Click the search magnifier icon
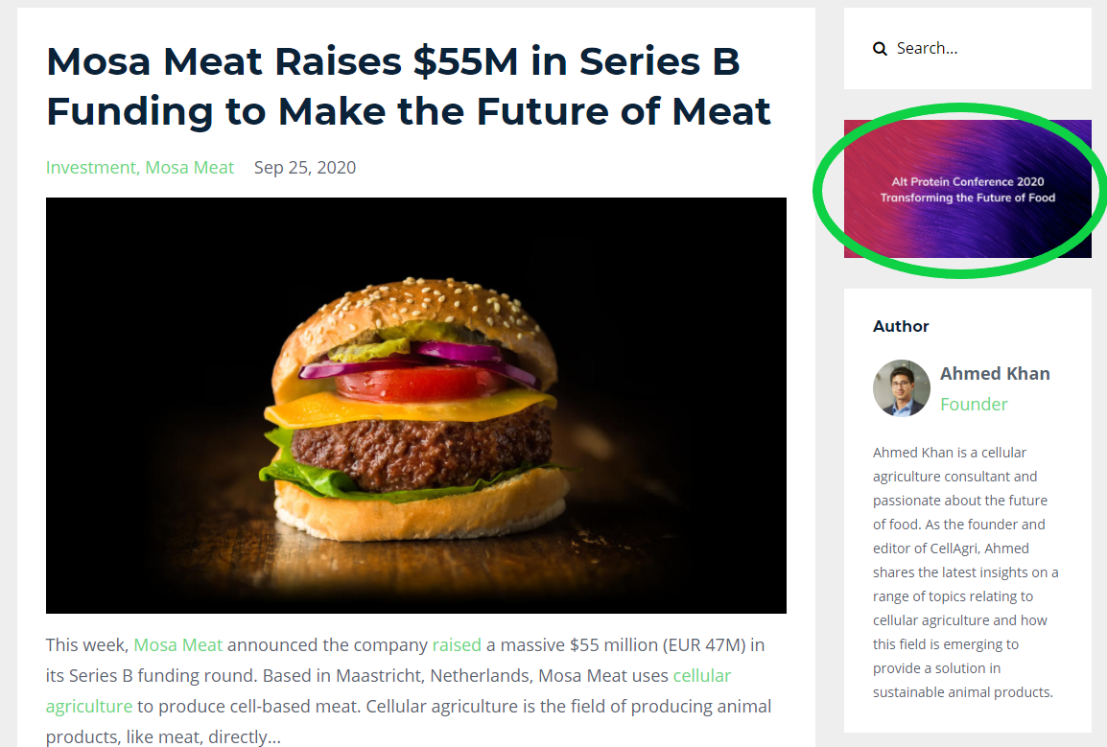The image size is (1107, 747). pos(880,49)
